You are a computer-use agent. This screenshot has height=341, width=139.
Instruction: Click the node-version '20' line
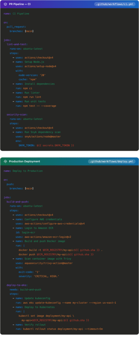click(x=32, y=75)
